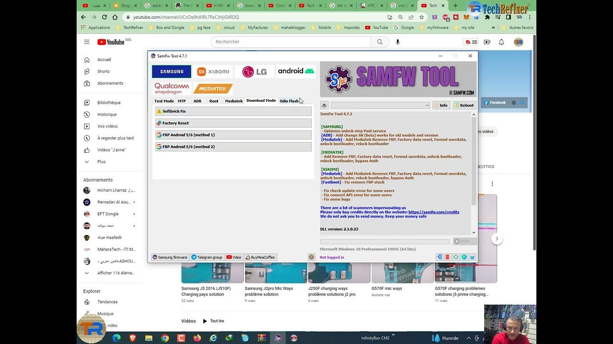Switch to the Odin Flash tab

point(289,101)
